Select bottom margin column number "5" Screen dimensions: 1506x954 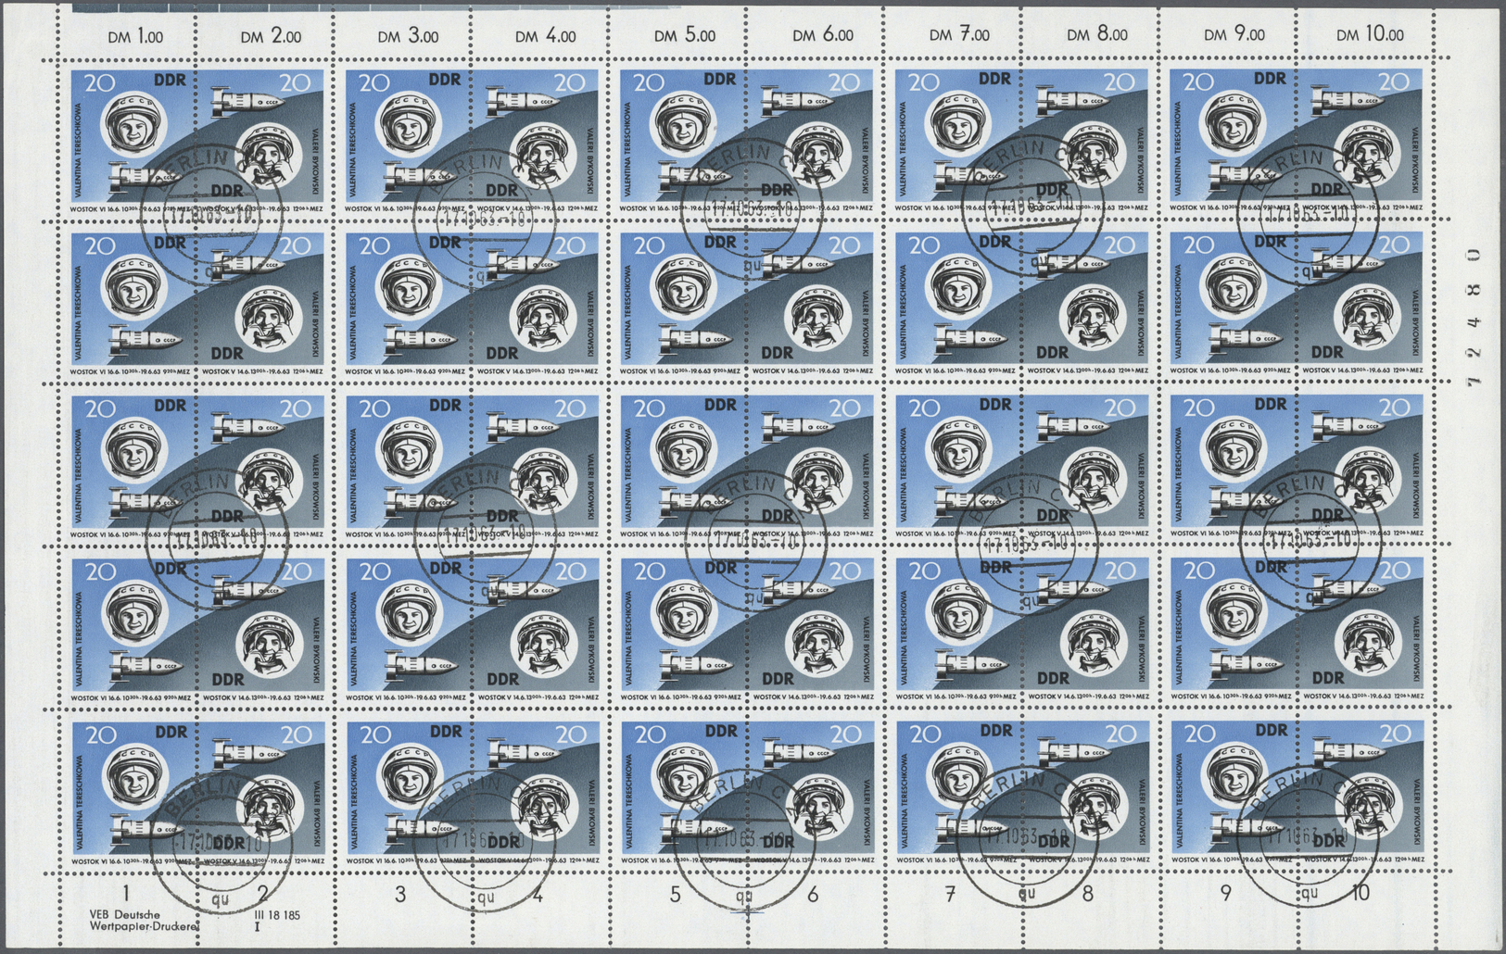(x=676, y=894)
